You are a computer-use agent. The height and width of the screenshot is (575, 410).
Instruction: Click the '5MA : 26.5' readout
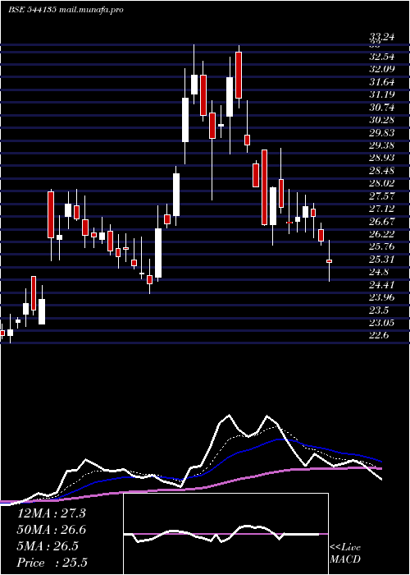48,546
